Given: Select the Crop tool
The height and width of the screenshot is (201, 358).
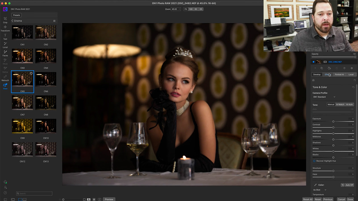Looking at the screenshot, I should [5, 20].
